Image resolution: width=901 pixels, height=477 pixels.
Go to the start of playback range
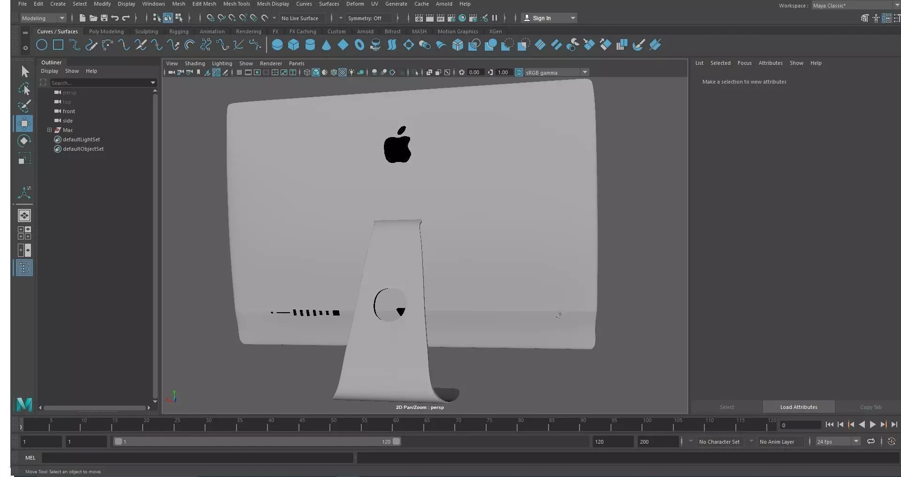(829, 424)
